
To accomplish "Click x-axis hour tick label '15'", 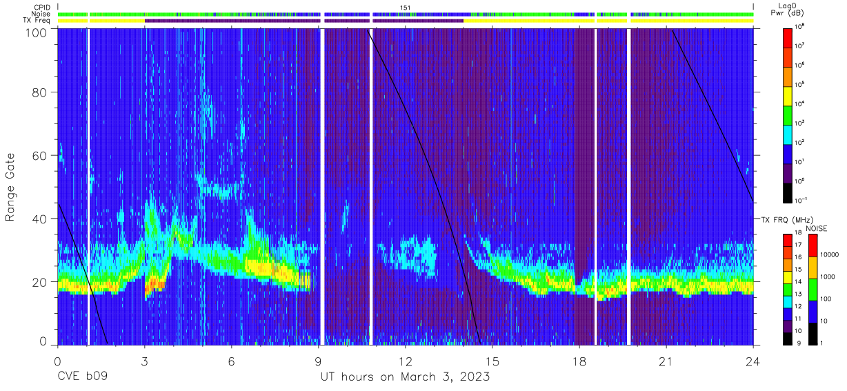I will point(492,361).
